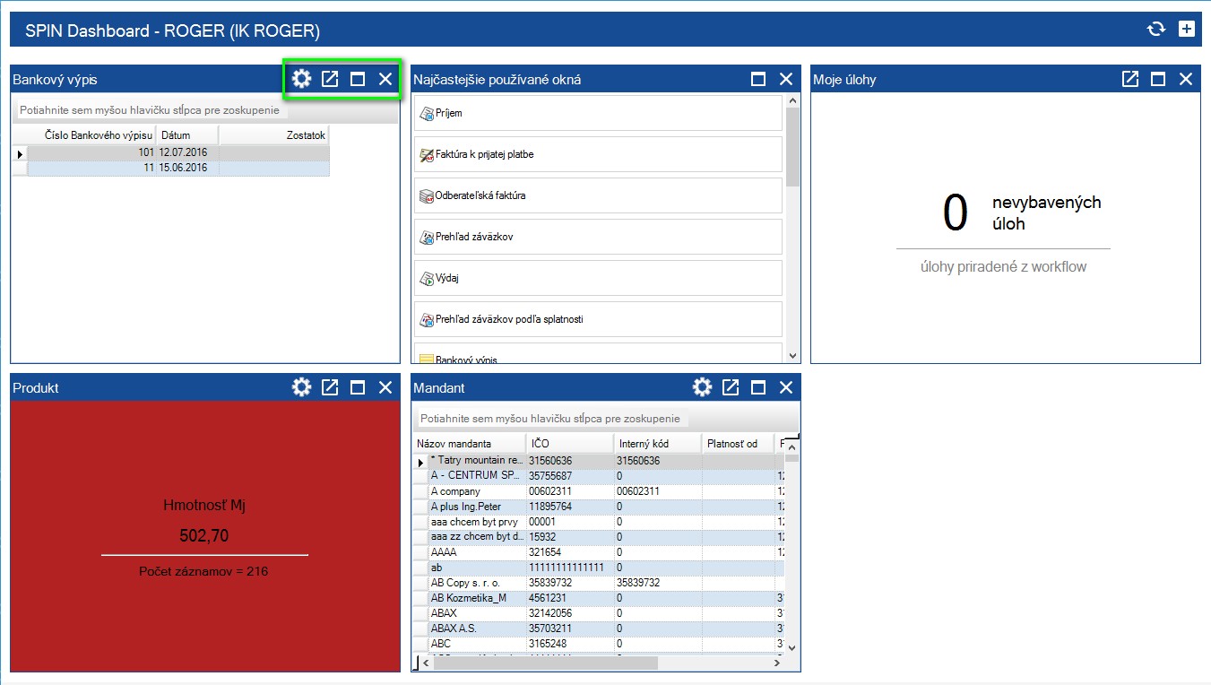Select the AB Copy s. r. o. row
This screenshot has width=1211, height=685.
pyautogui.click(x=599, y=583)
